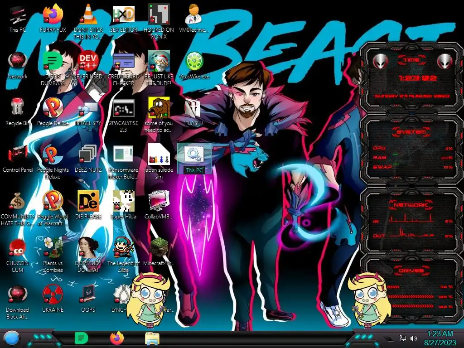
Task: Click the NETWORK widget header
Action: click(x=411, y=204)
